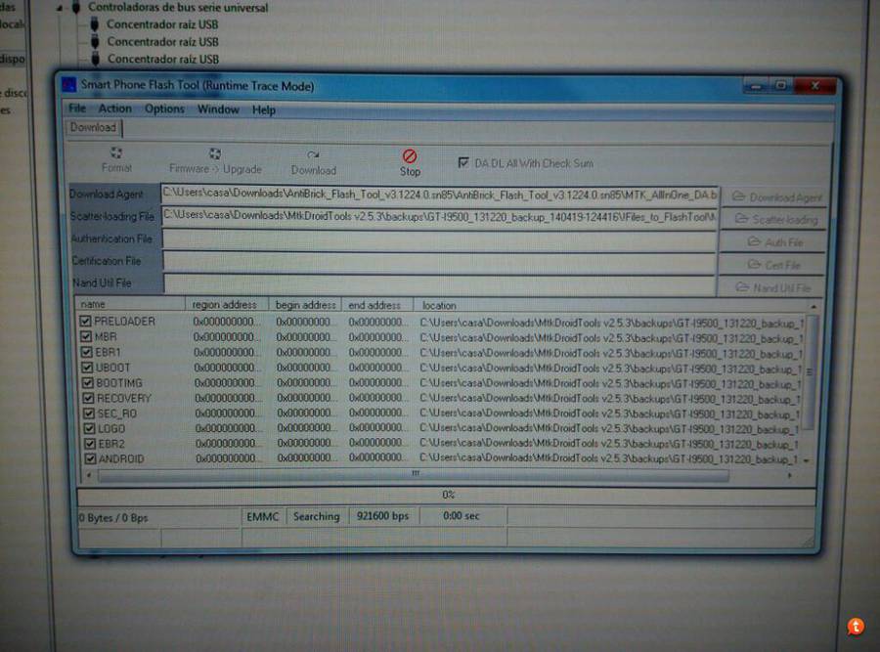Click the Nand Util File browse button
This screenshot has height=652, width=880.
pos(772,287)
